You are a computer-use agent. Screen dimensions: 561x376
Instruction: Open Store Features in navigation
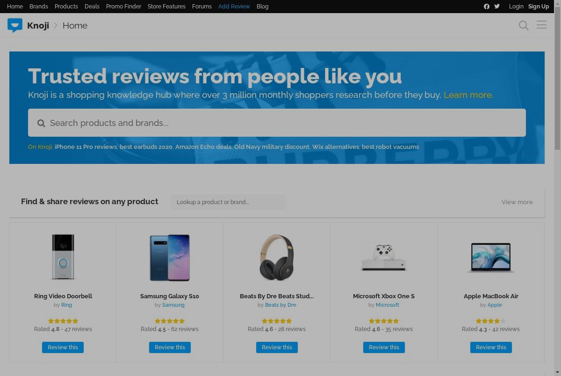tap(166, 7)
